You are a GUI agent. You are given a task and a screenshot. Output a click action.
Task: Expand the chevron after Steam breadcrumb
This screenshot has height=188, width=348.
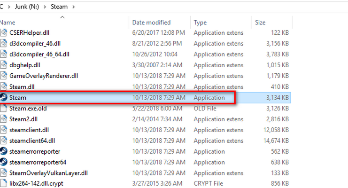point(73,7)
